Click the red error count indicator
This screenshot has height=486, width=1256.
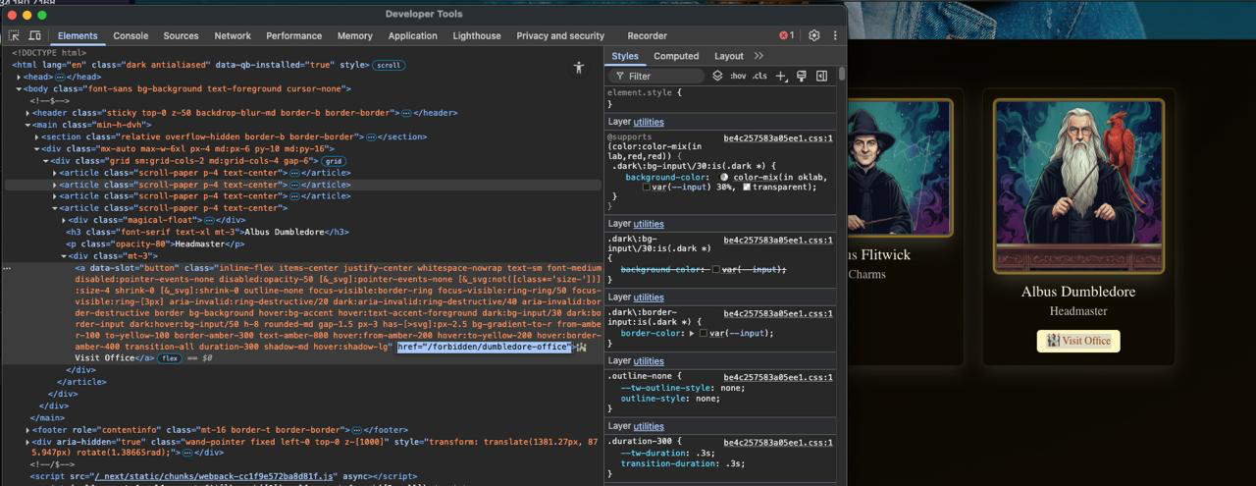coord(786,35)
